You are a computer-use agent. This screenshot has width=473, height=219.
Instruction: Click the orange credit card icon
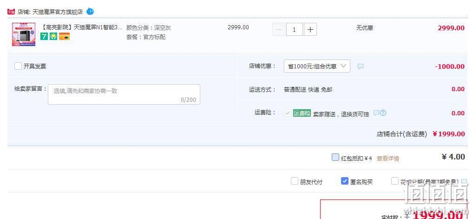tap(64, 37)
